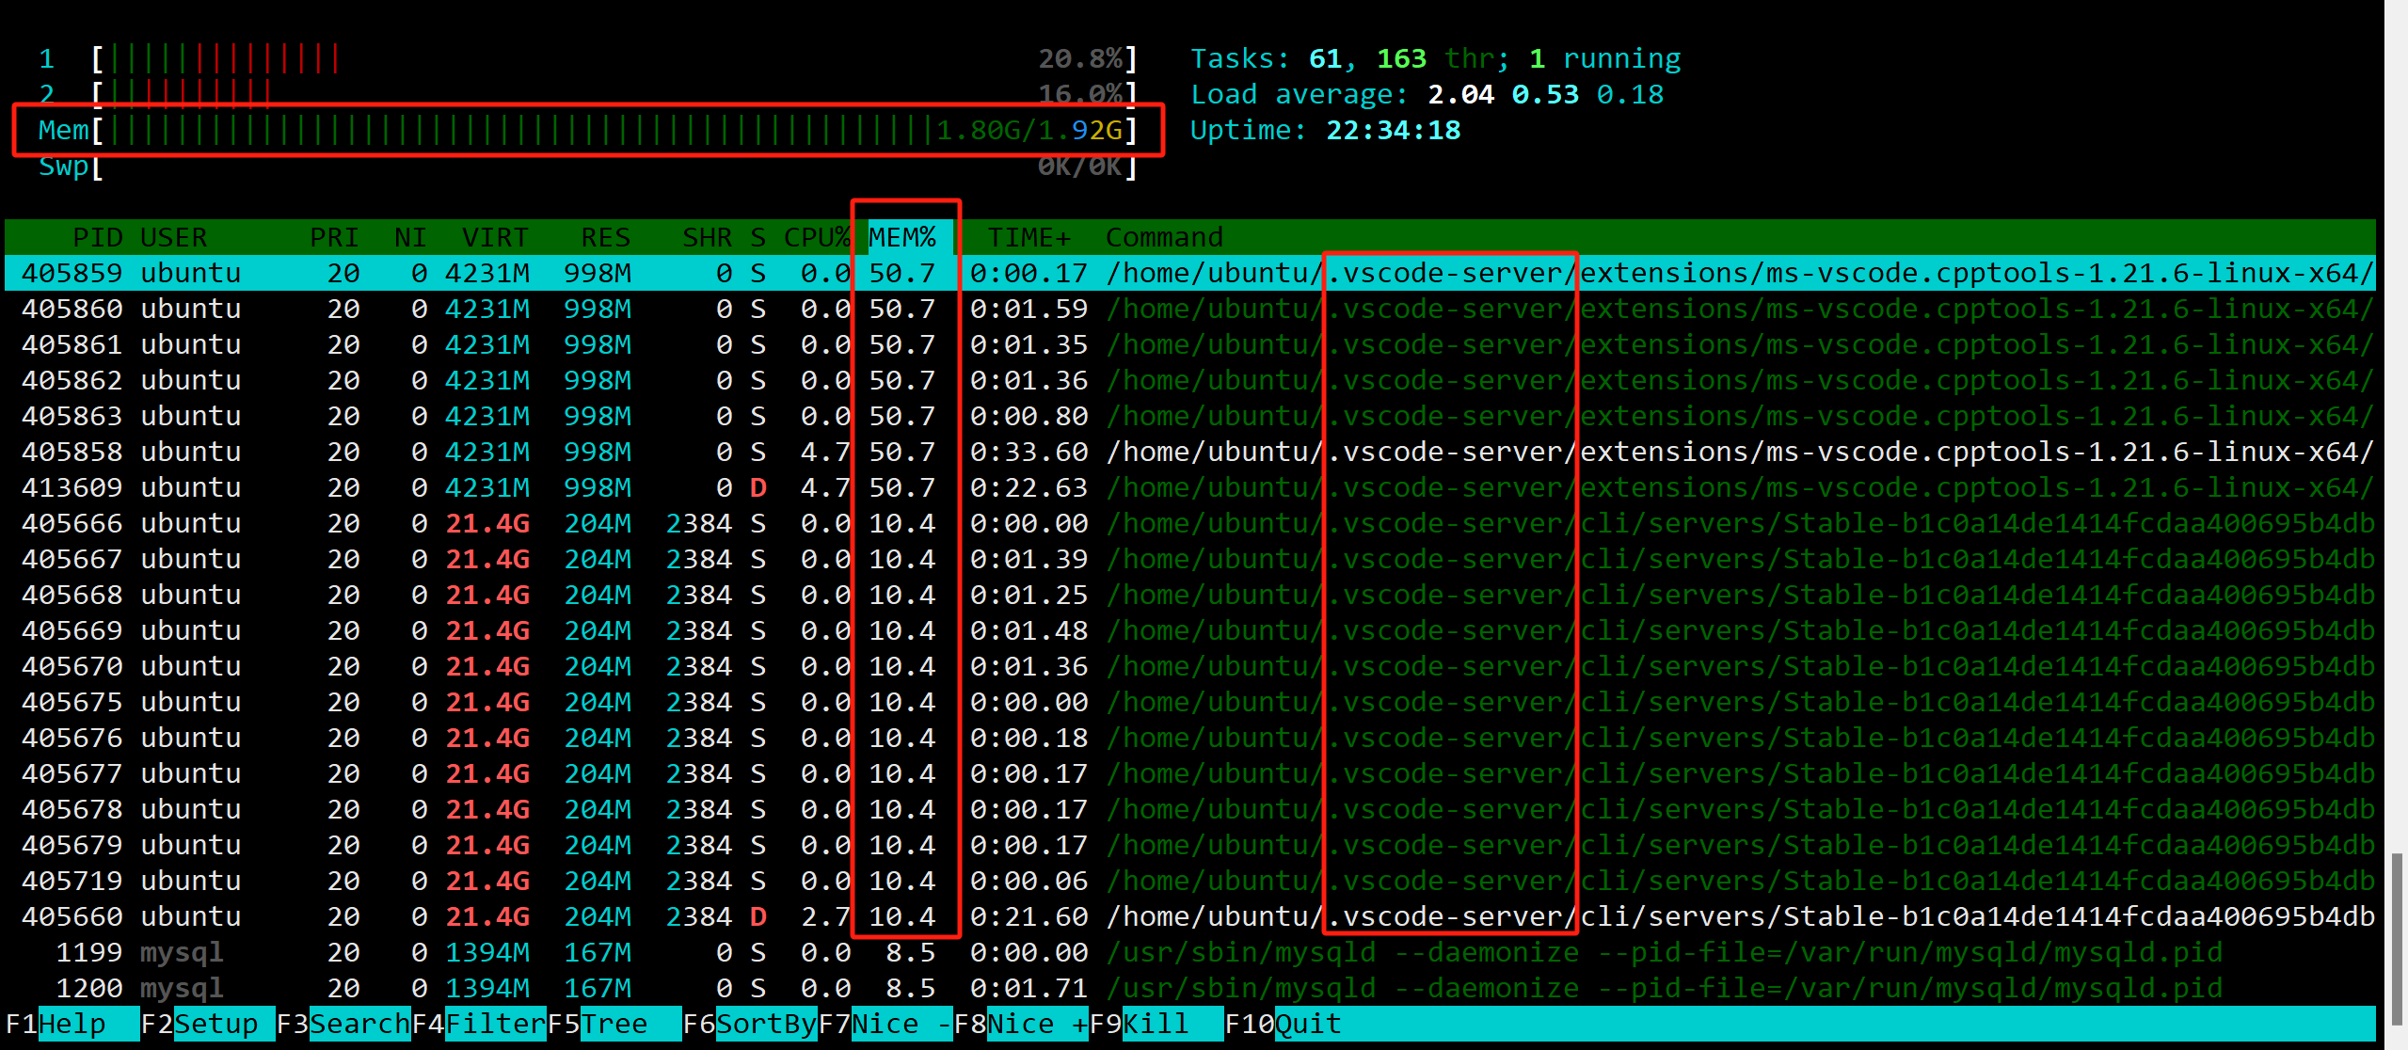Select process row with PID 405676
Image resolution: width=2408 pixels, height=1050 pixels.
pos(1190,738)
